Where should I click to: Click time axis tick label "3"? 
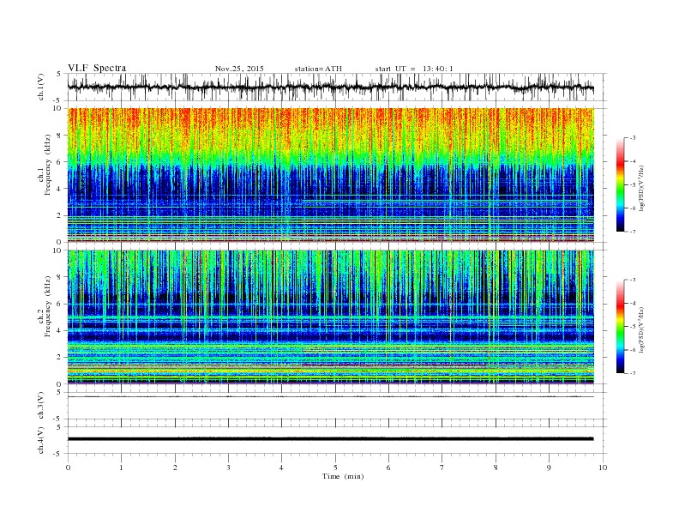228,468
